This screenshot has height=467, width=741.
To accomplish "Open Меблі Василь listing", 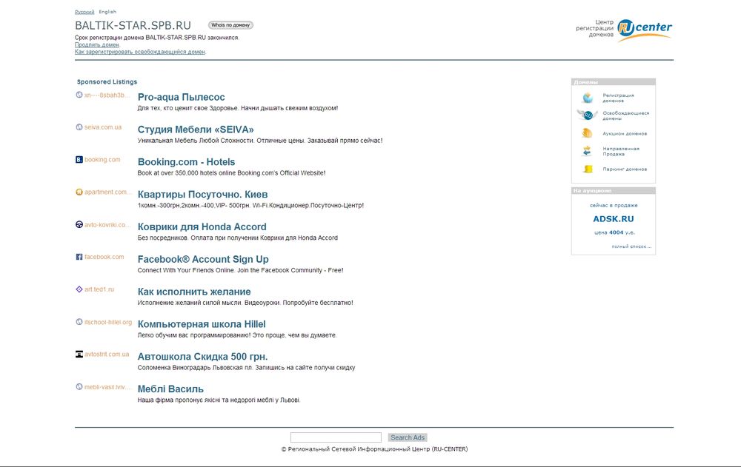I will (170, 389).
